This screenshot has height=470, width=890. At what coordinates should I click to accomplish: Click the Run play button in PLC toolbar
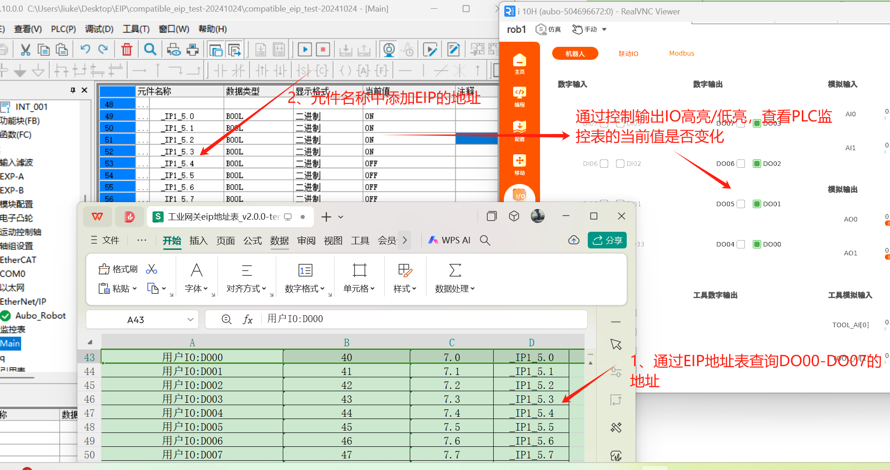click(305, 50)
